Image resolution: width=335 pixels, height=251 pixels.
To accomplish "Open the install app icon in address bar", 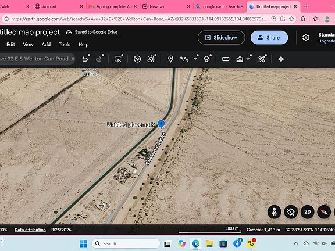I will [283, 19].
